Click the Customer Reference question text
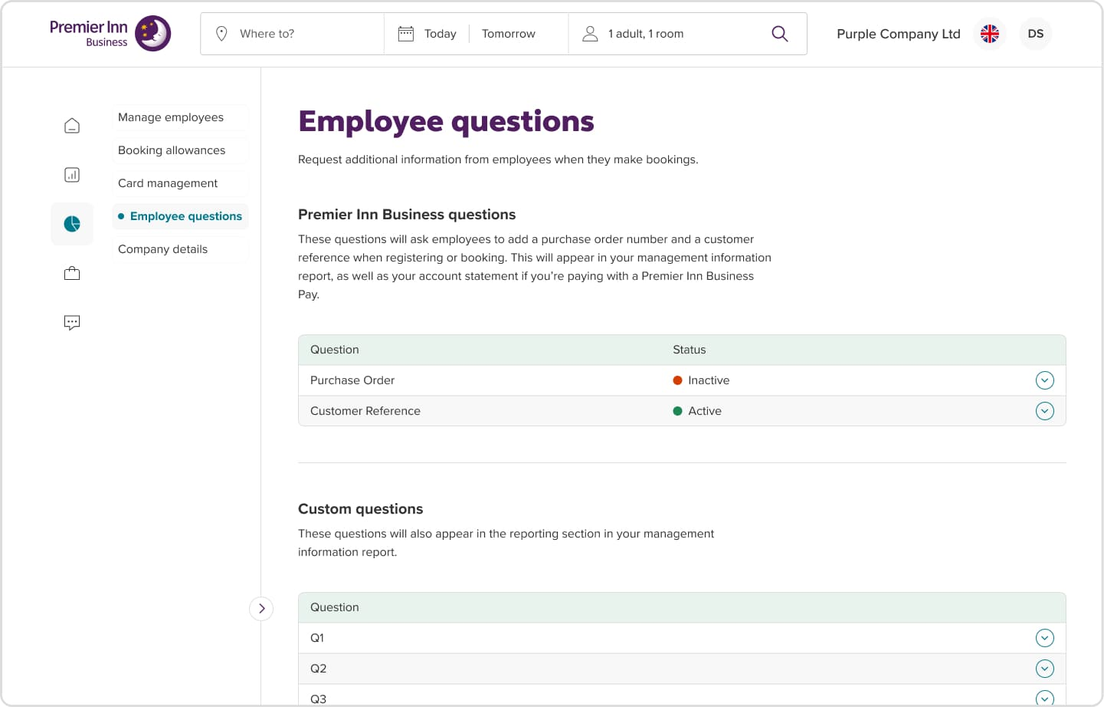The height and width of the screenshot is (707, 1104). (x=365, y=411)
